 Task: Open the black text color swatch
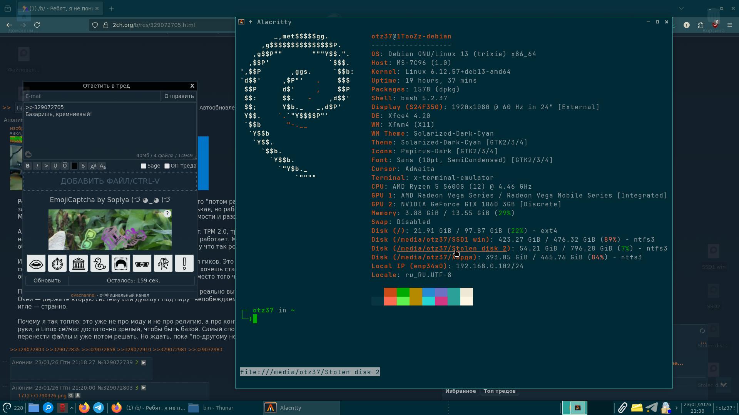click(74, 166)
